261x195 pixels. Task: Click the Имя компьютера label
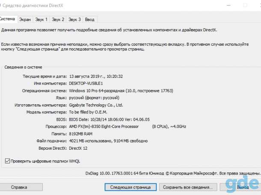click(50, 83)
